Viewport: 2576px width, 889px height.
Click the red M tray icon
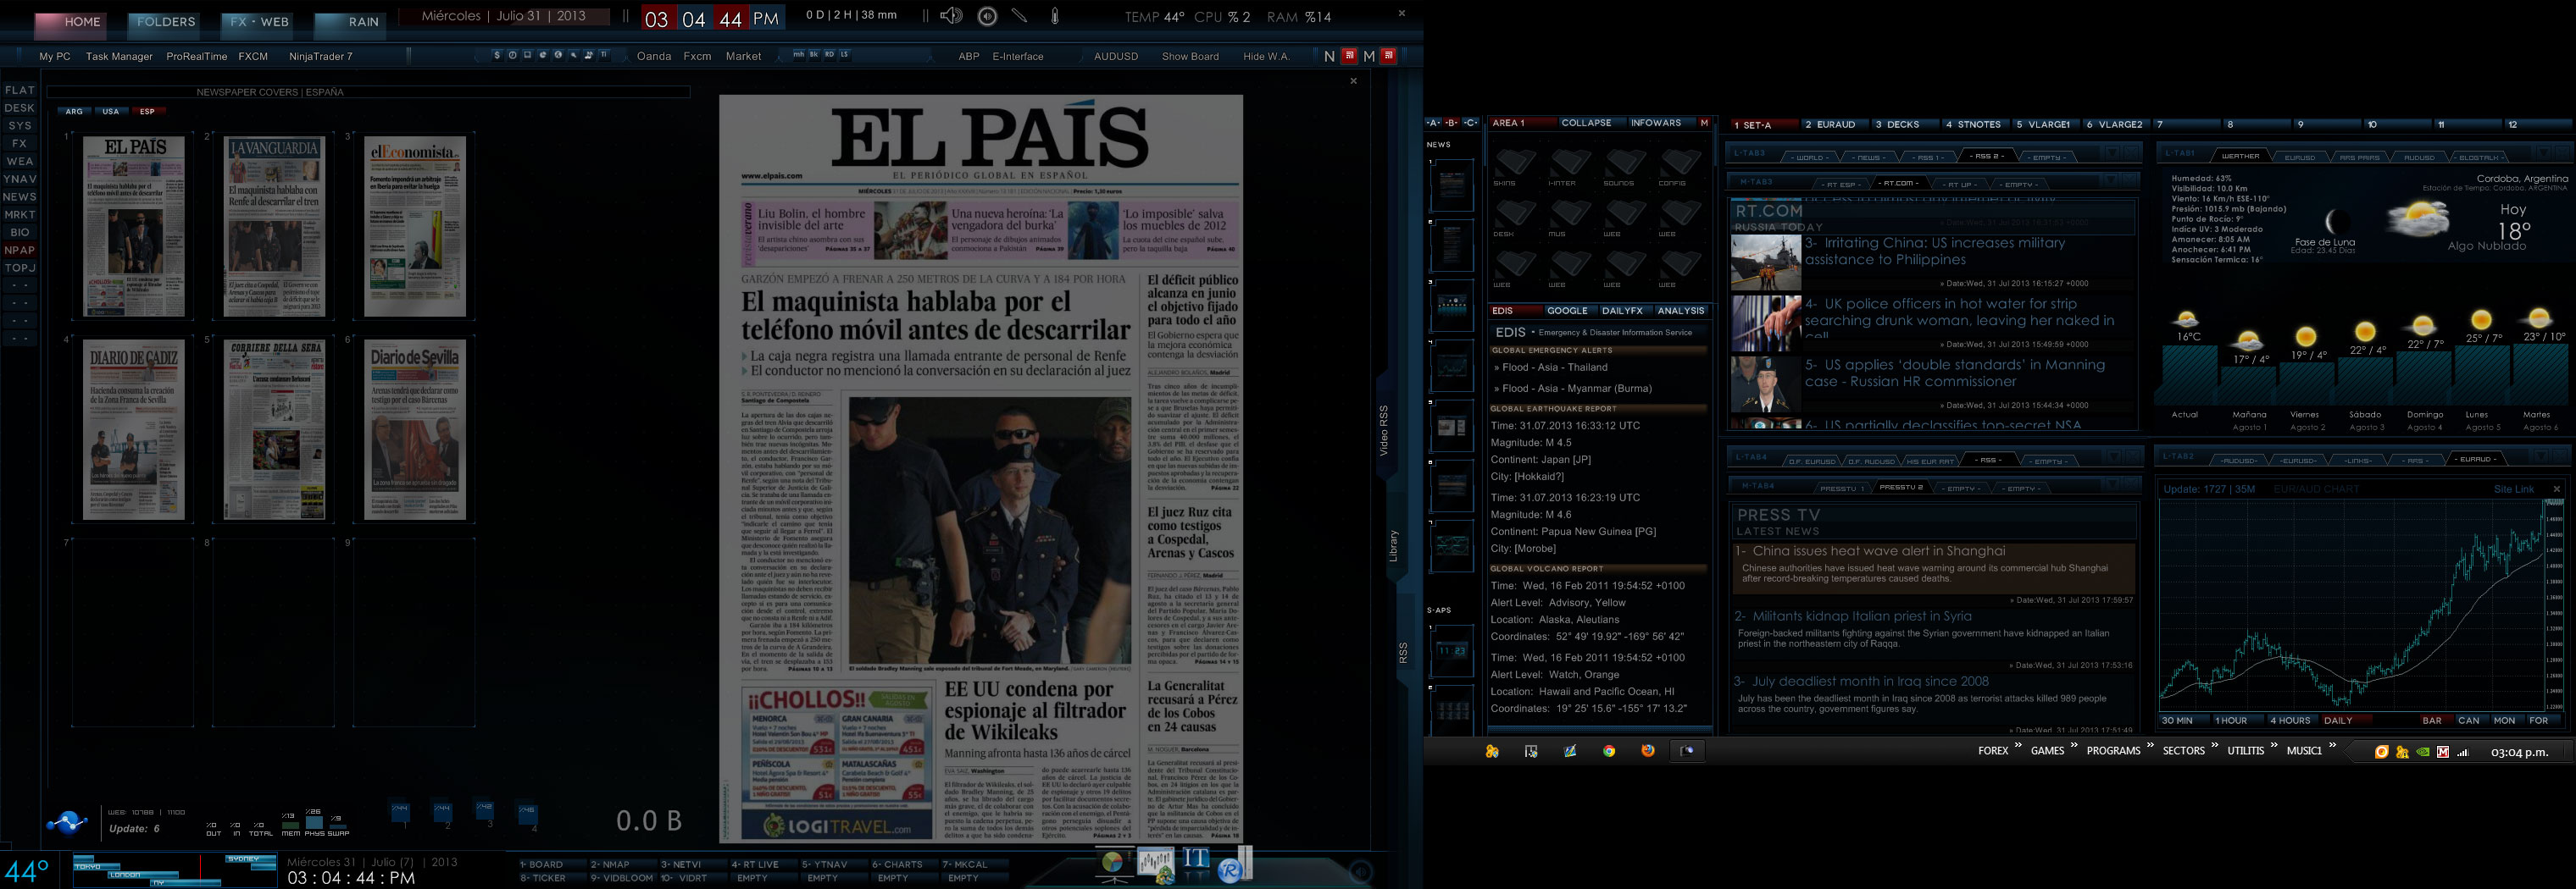click(x=2442, y=752)
